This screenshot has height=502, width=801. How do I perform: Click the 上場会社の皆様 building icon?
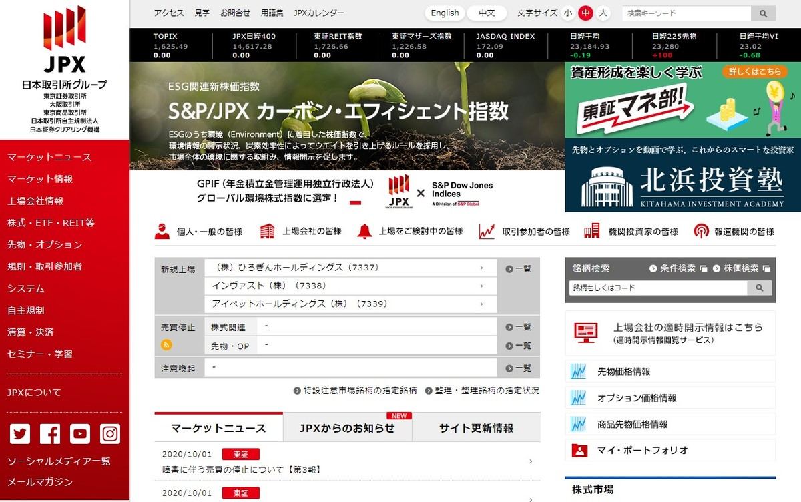coord(267,231)
